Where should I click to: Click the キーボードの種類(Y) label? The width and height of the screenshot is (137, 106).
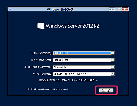[x=42, y=74]
